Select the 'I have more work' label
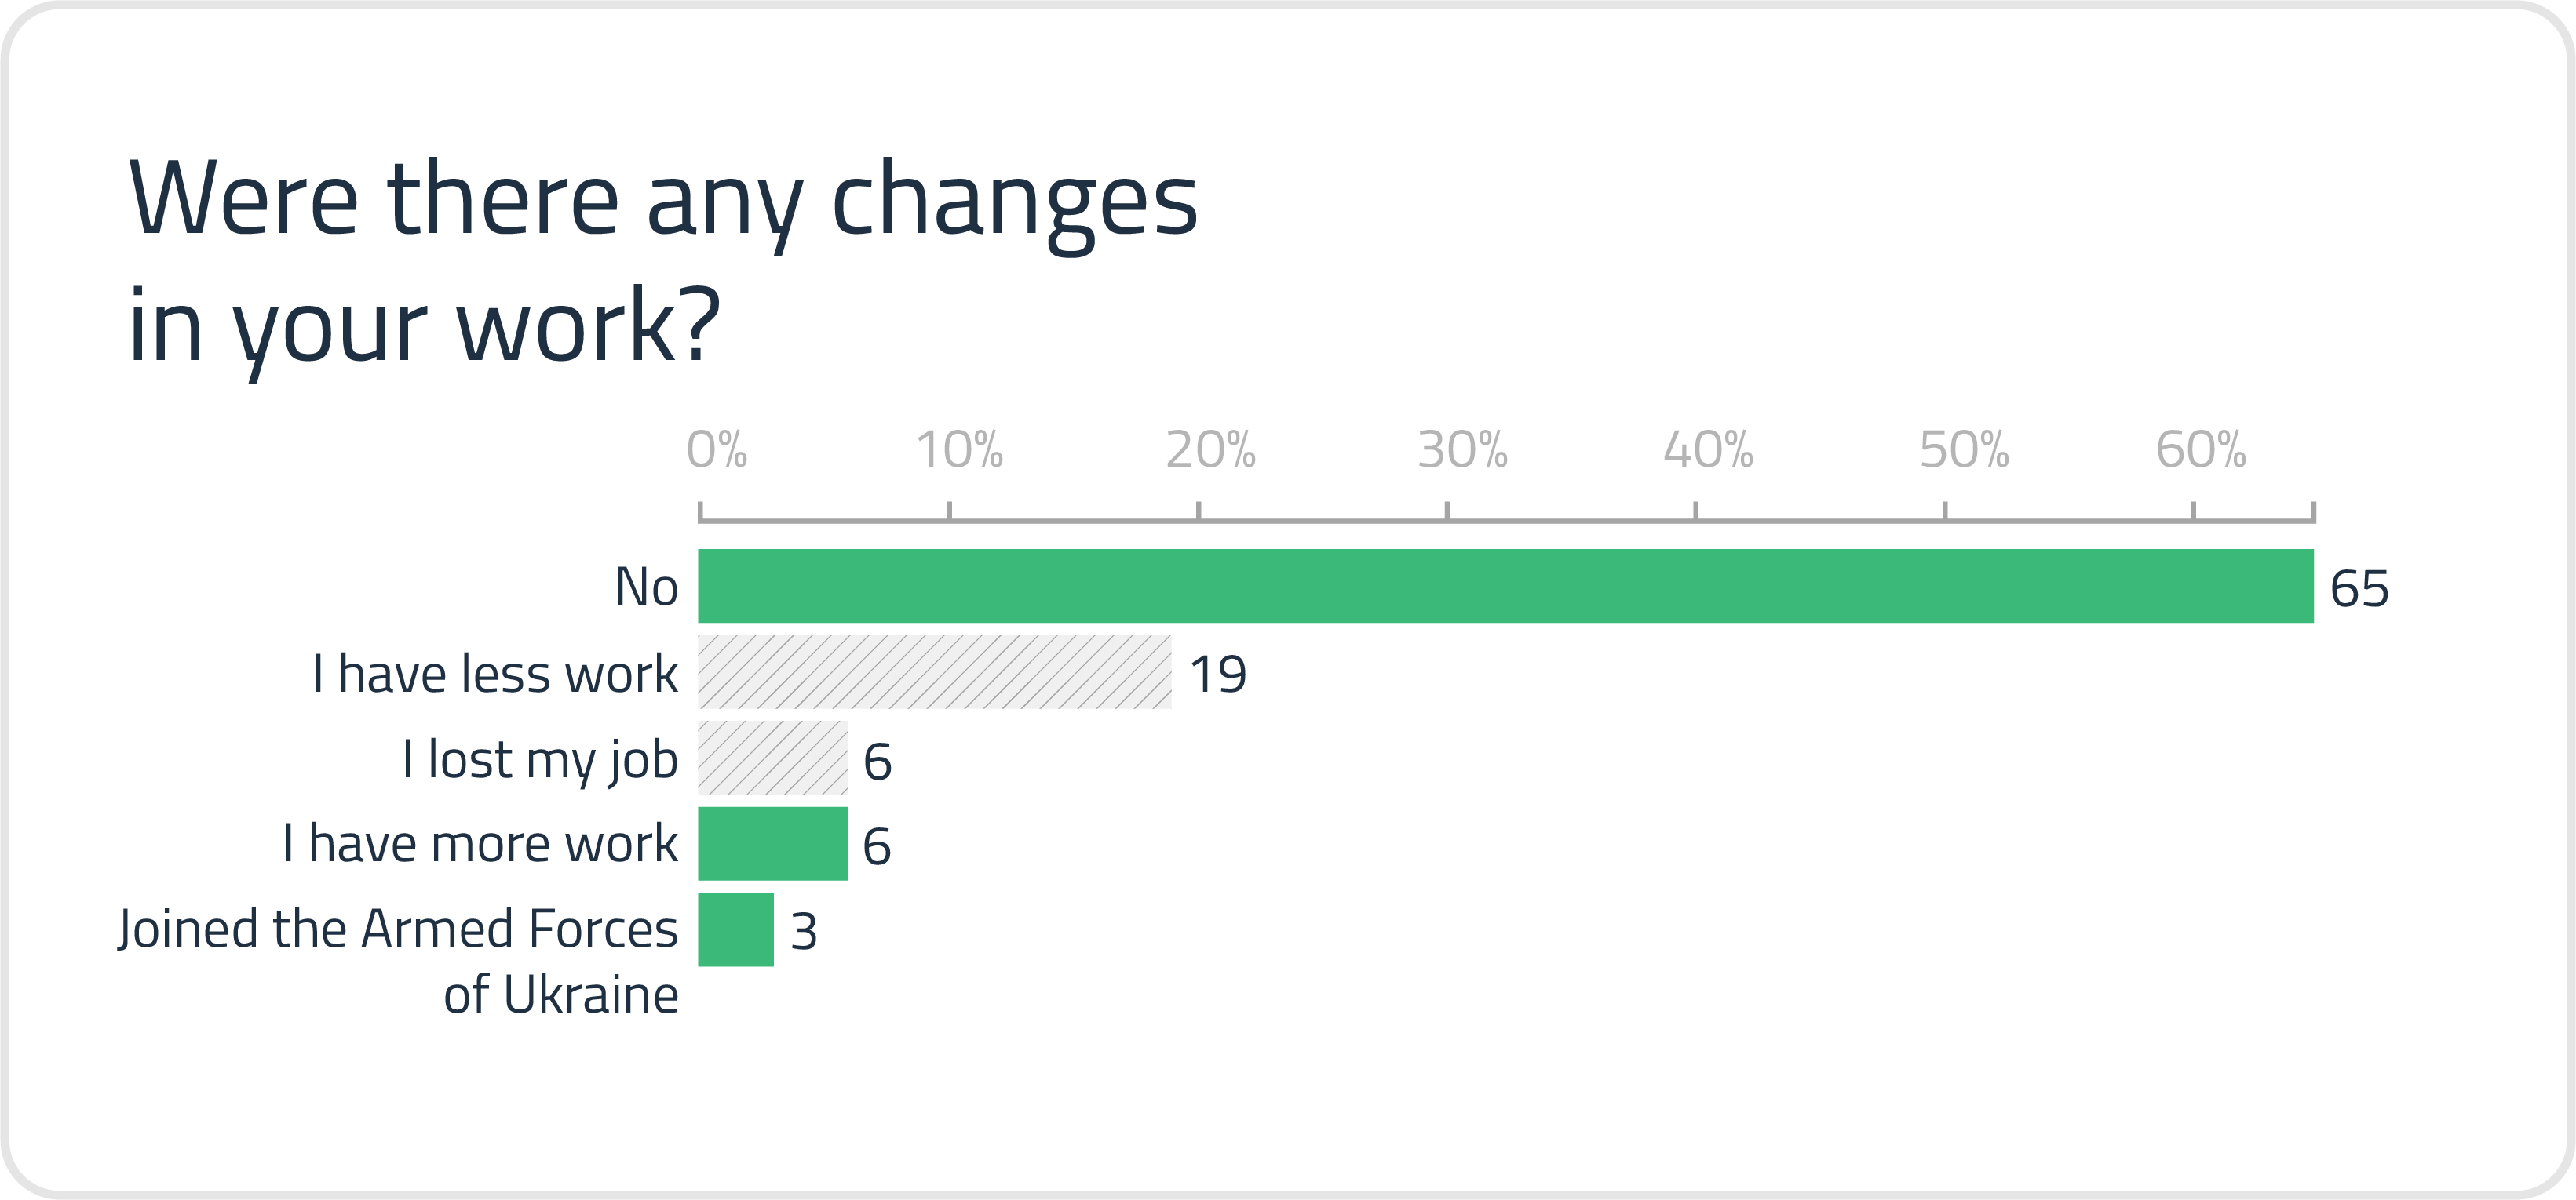 (x=480, y=843)
